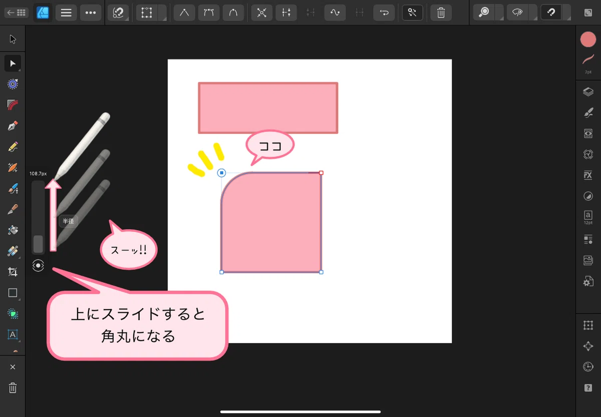Select the Pencil tool

13,146
